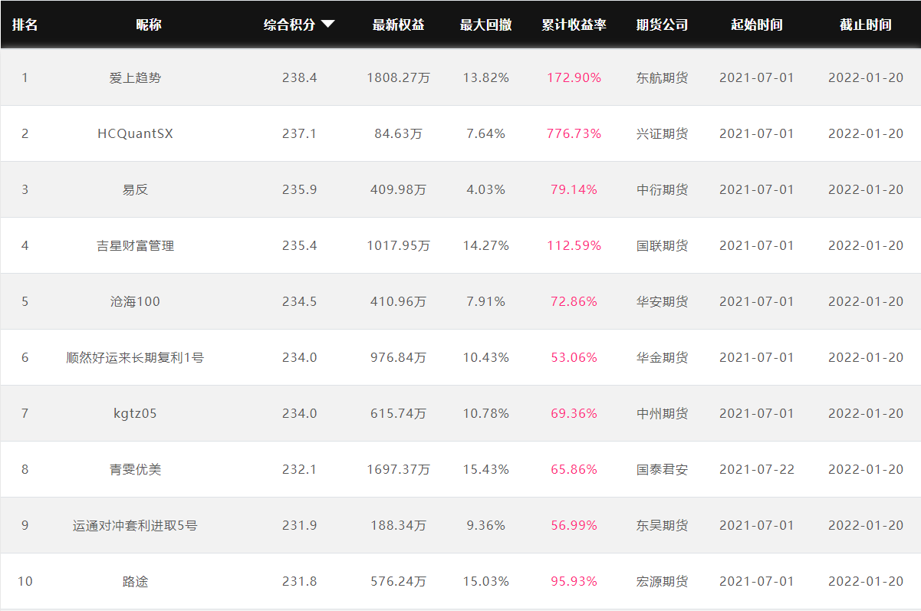921x611 pixels.
Task: Select score value 231.9
Action: (299, 525)
